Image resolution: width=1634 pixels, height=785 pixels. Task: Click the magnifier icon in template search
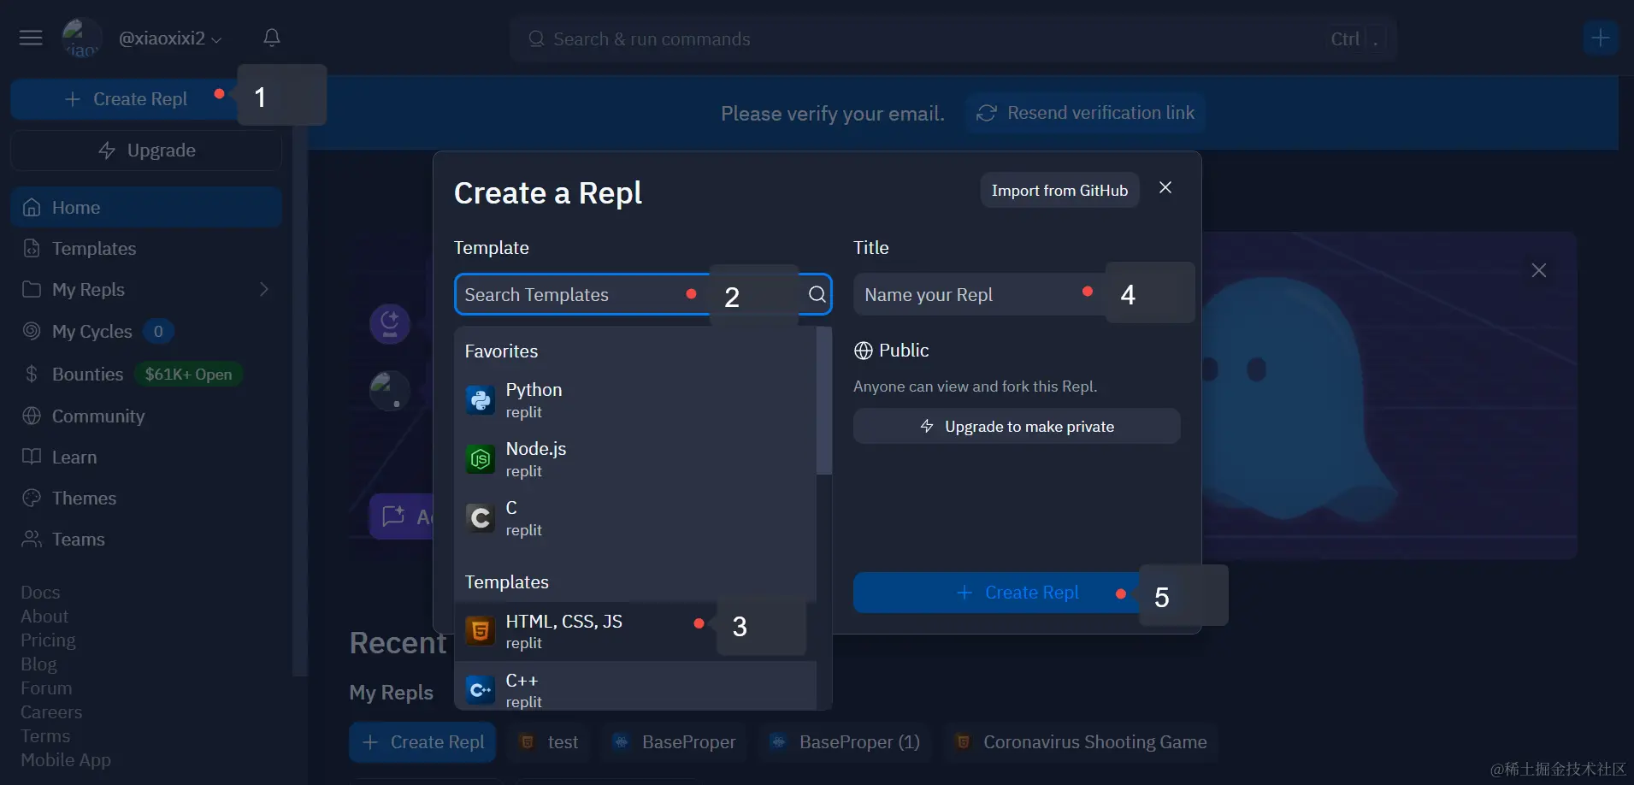point(817,295)
